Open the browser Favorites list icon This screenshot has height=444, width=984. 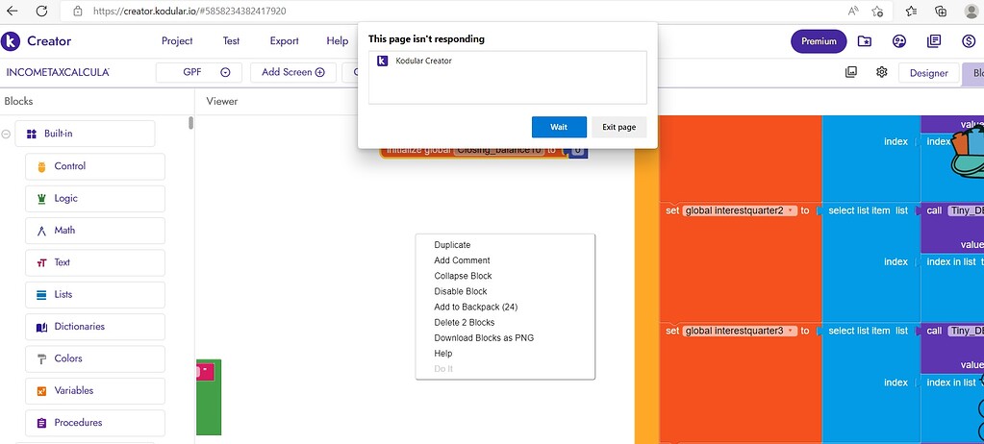point(911,11)
